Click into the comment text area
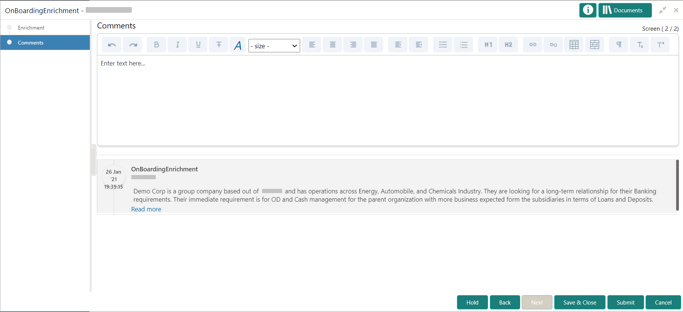Viewport: 683px width, 312px height. [x=388, y=100]
